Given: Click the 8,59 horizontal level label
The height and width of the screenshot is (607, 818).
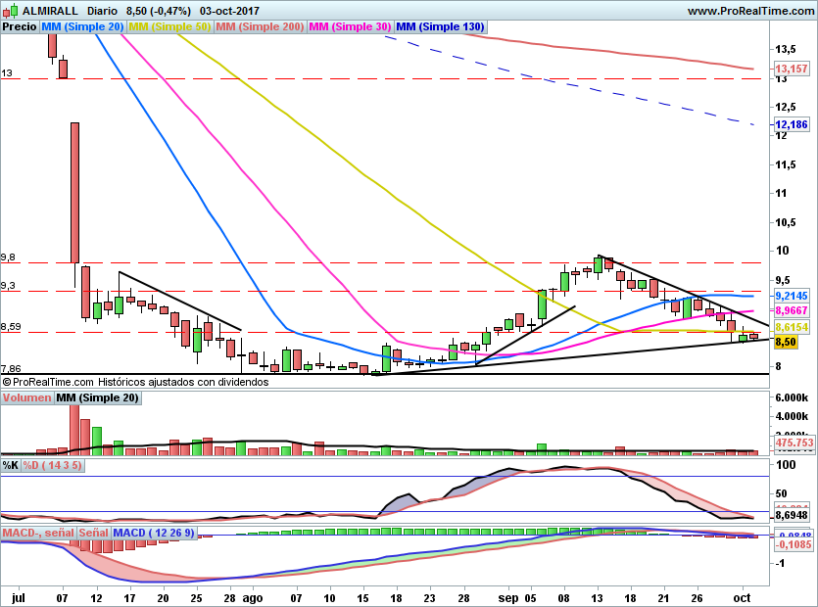Looking at the screenshot, I should click(x=11, y=327).
